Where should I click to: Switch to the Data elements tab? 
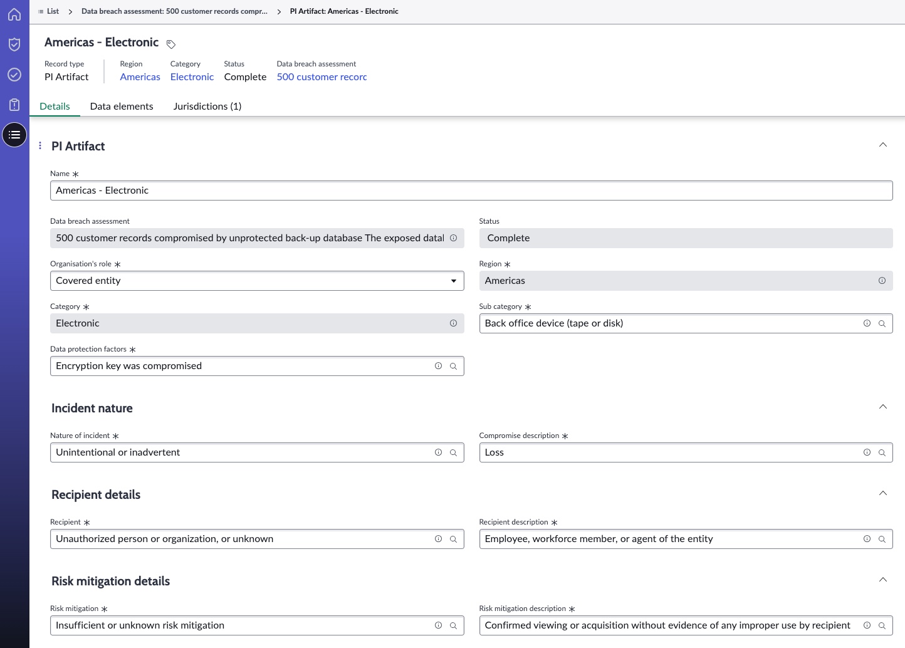tap(122, 106)
